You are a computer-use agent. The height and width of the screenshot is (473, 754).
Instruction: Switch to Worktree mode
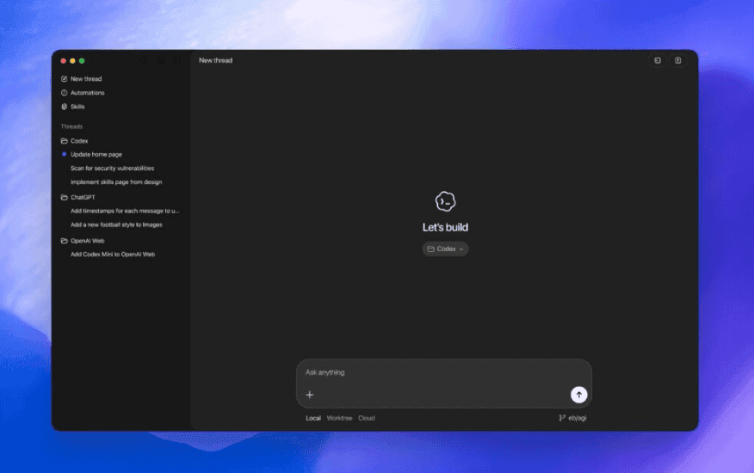(339, 418)
